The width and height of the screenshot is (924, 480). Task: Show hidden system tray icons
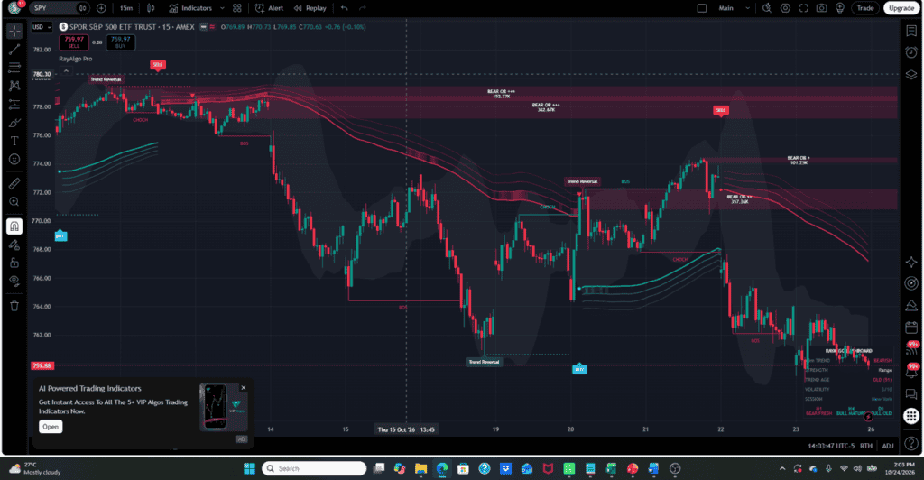tap(782, 469)
